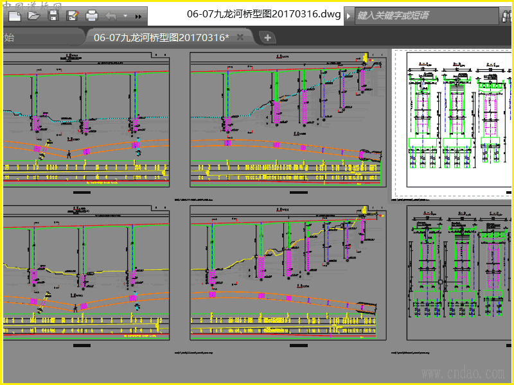Click the keyword search input field

click(x=424, y=15)
